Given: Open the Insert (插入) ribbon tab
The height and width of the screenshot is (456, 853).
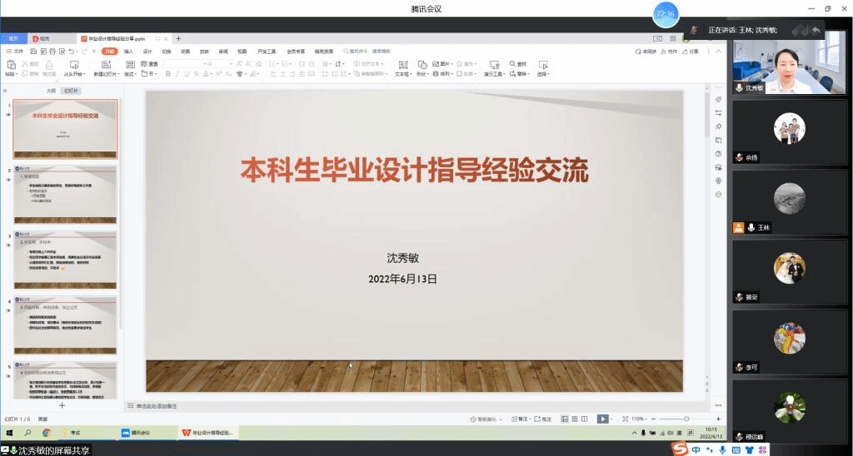Looking at the screenshot, I should [128, 51].
